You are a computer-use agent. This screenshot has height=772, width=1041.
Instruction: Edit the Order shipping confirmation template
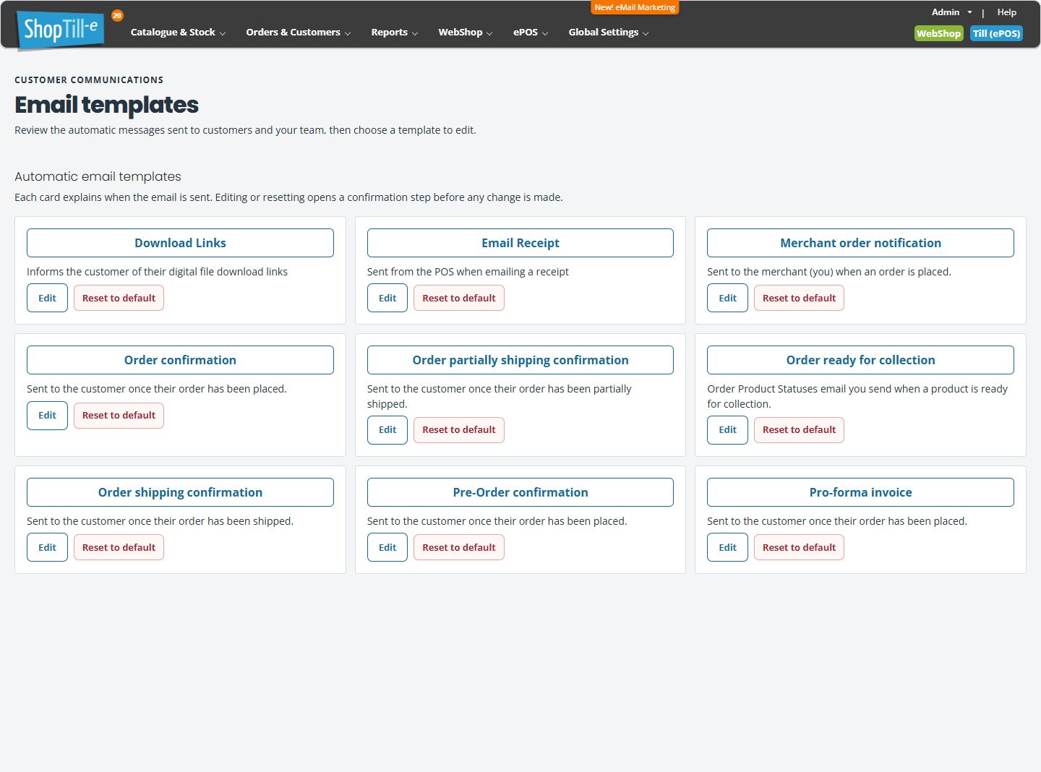47,547
